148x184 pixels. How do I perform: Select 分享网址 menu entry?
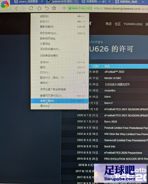(60, 44)
